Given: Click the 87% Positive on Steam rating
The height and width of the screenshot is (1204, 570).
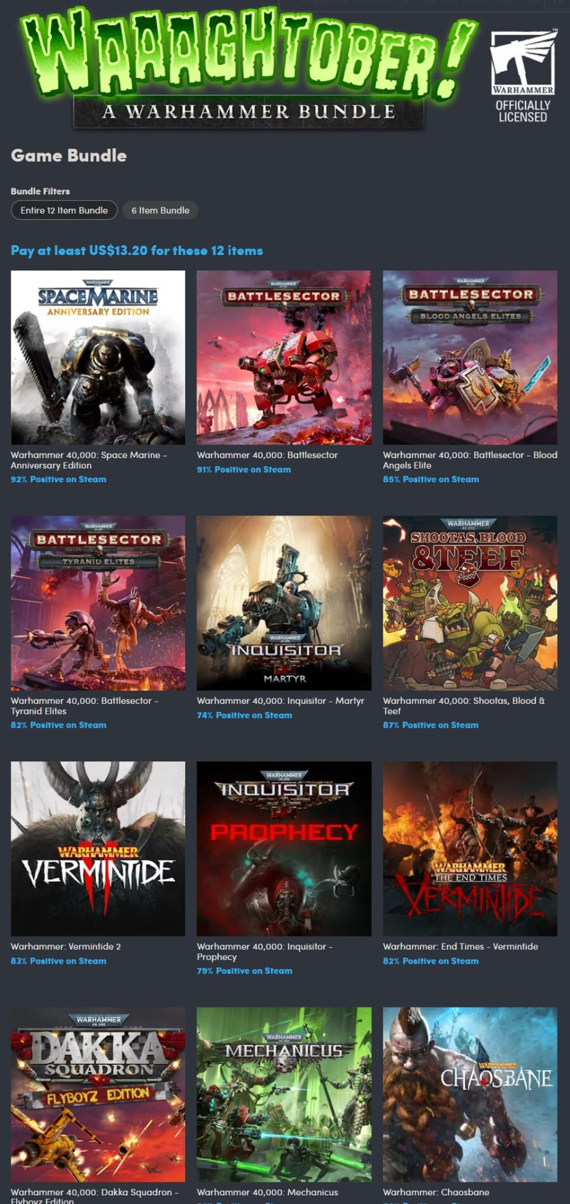Looking at the screenshot, I should (x=431, y=726).
